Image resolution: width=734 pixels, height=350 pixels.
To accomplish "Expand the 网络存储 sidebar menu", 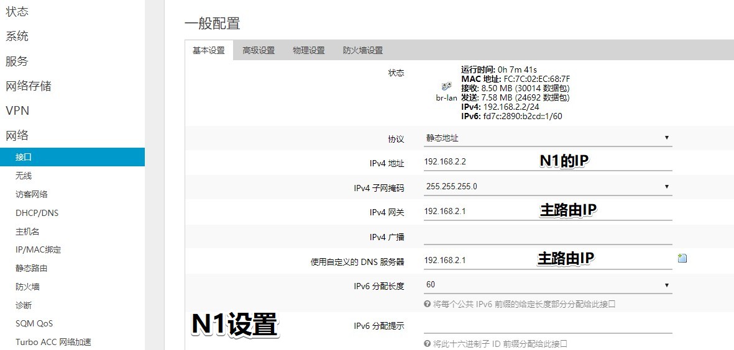I will [29, 86].
